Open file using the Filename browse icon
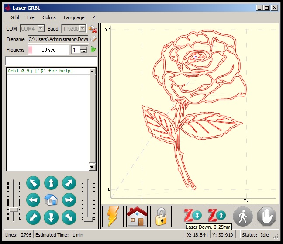Viewport: 283px width, 244px height. [x=93, y=39]
